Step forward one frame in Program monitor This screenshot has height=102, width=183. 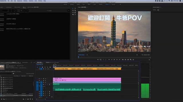(117, 59)
